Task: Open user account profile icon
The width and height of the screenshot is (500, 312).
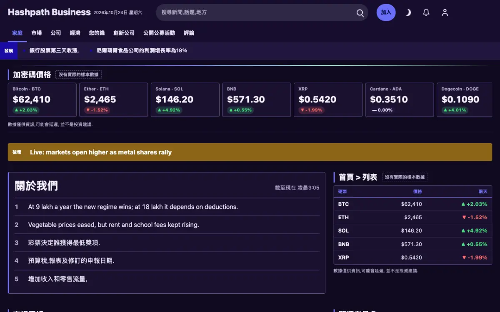Action: tap(445, 12)
